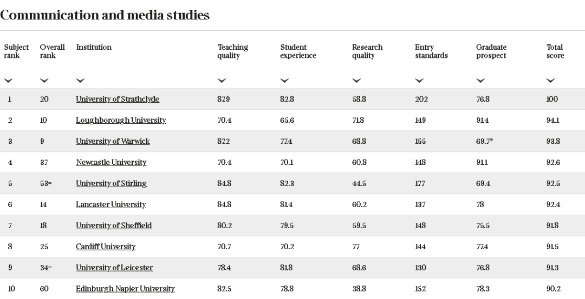Sort by Total score chevron
The image size is (585, 299).
click(x=551, y=81)
